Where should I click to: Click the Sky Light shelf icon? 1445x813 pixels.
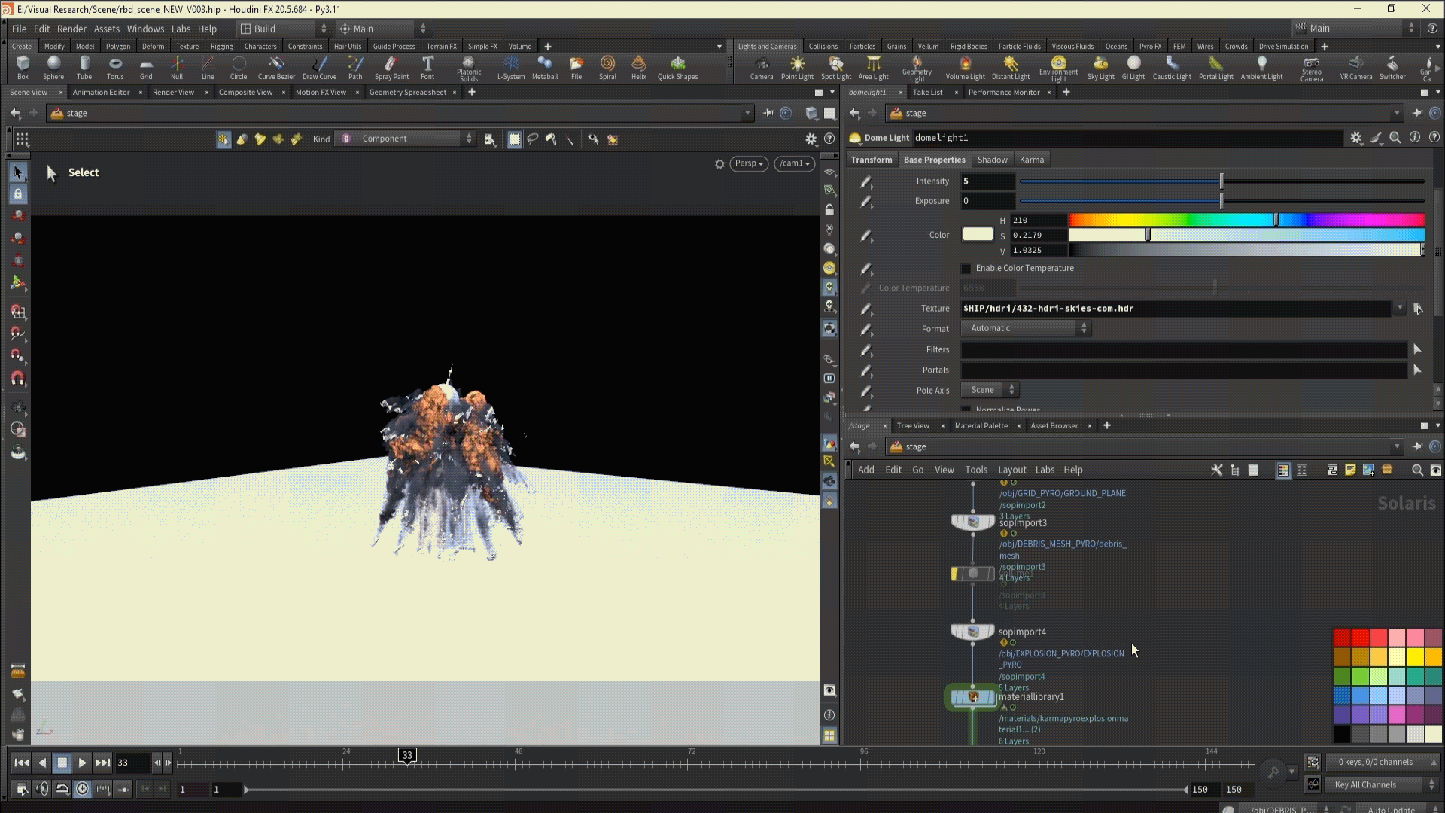click(x=1100, y=66)
